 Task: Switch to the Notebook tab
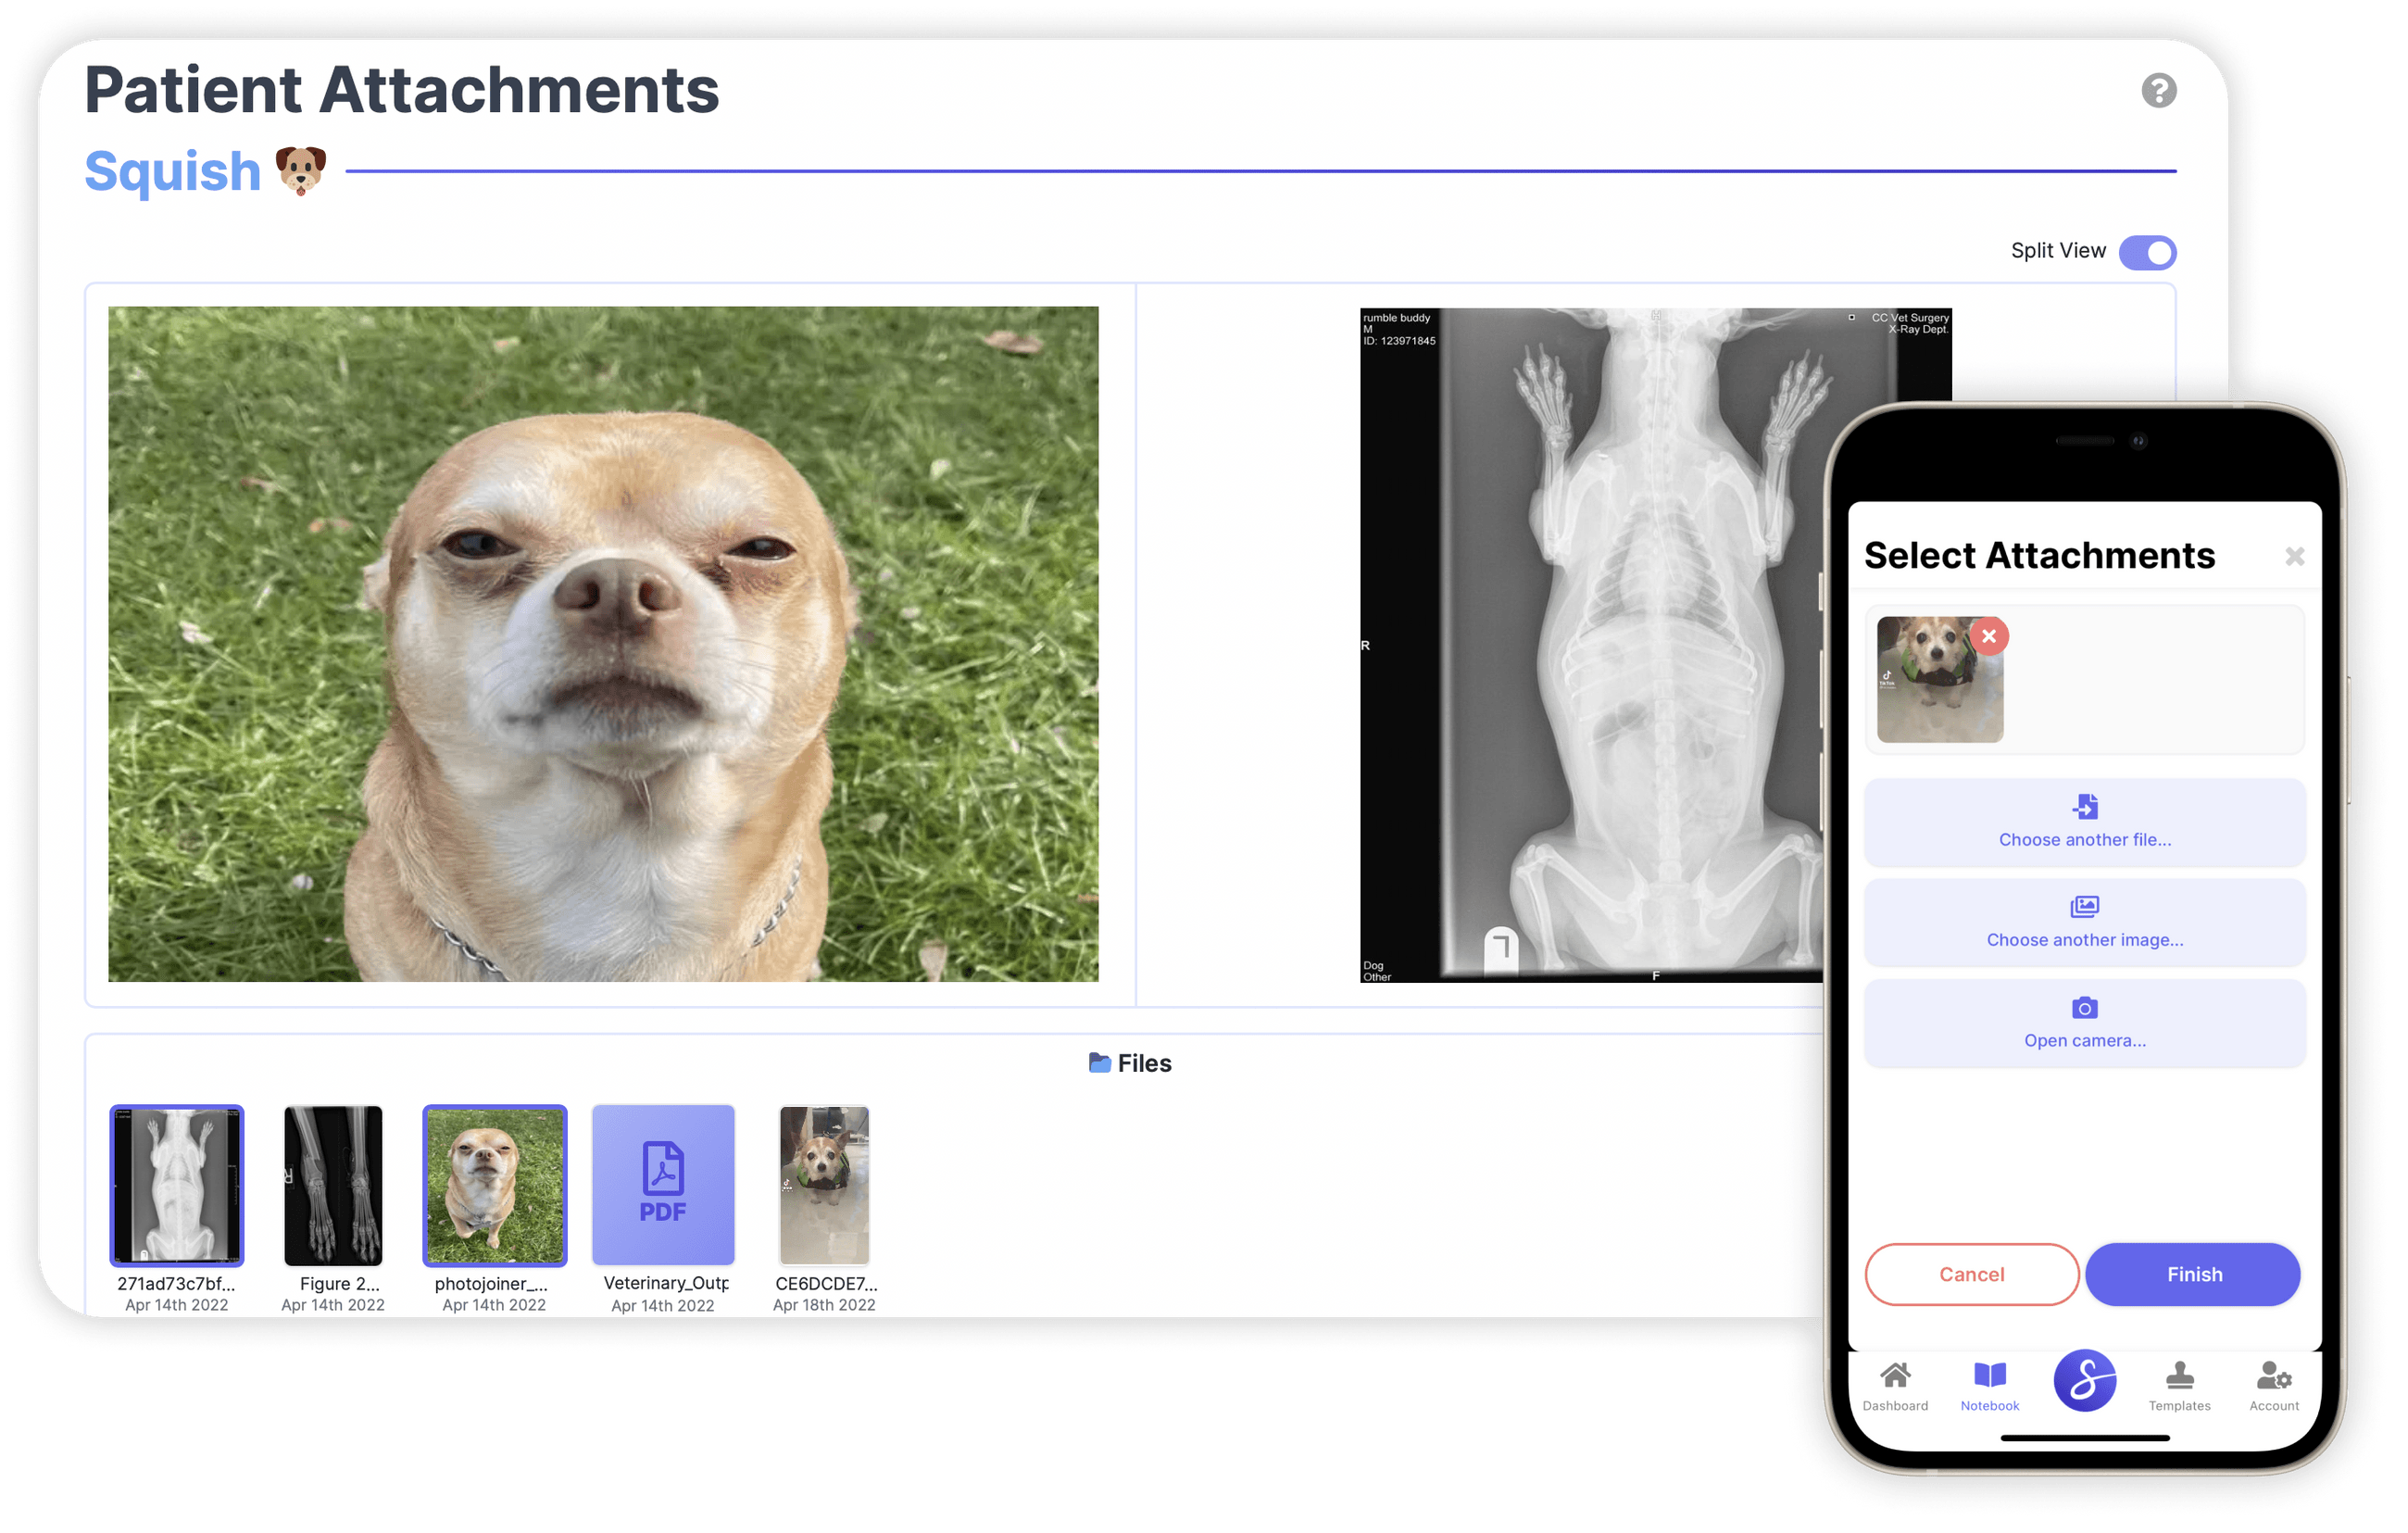pyautogui.click(x=1989, y=1385)
